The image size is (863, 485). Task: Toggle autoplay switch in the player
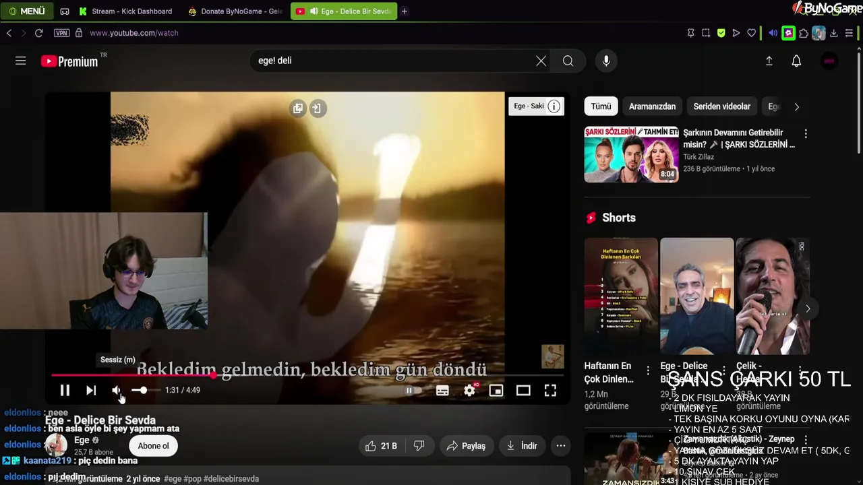413,390
